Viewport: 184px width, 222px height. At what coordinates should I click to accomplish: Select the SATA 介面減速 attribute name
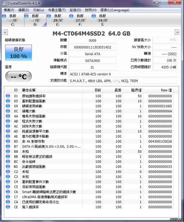click(51, 147)
